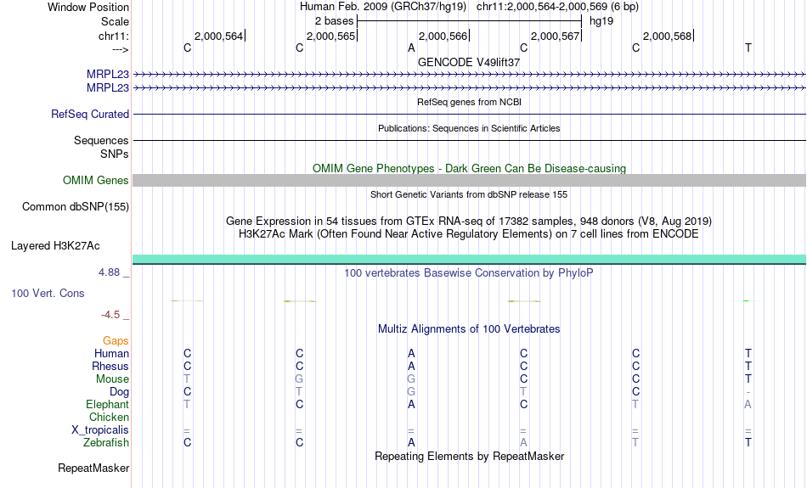Click the ---> strand direction arrow label
The height and width of the screenshot is (488, 807).
(x=121, y=49)
